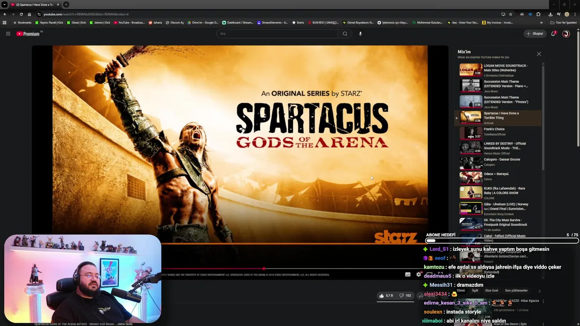Viewport: 580px width, 326px height.
Task: Reload the page in the browser
Action: point(21,14)
